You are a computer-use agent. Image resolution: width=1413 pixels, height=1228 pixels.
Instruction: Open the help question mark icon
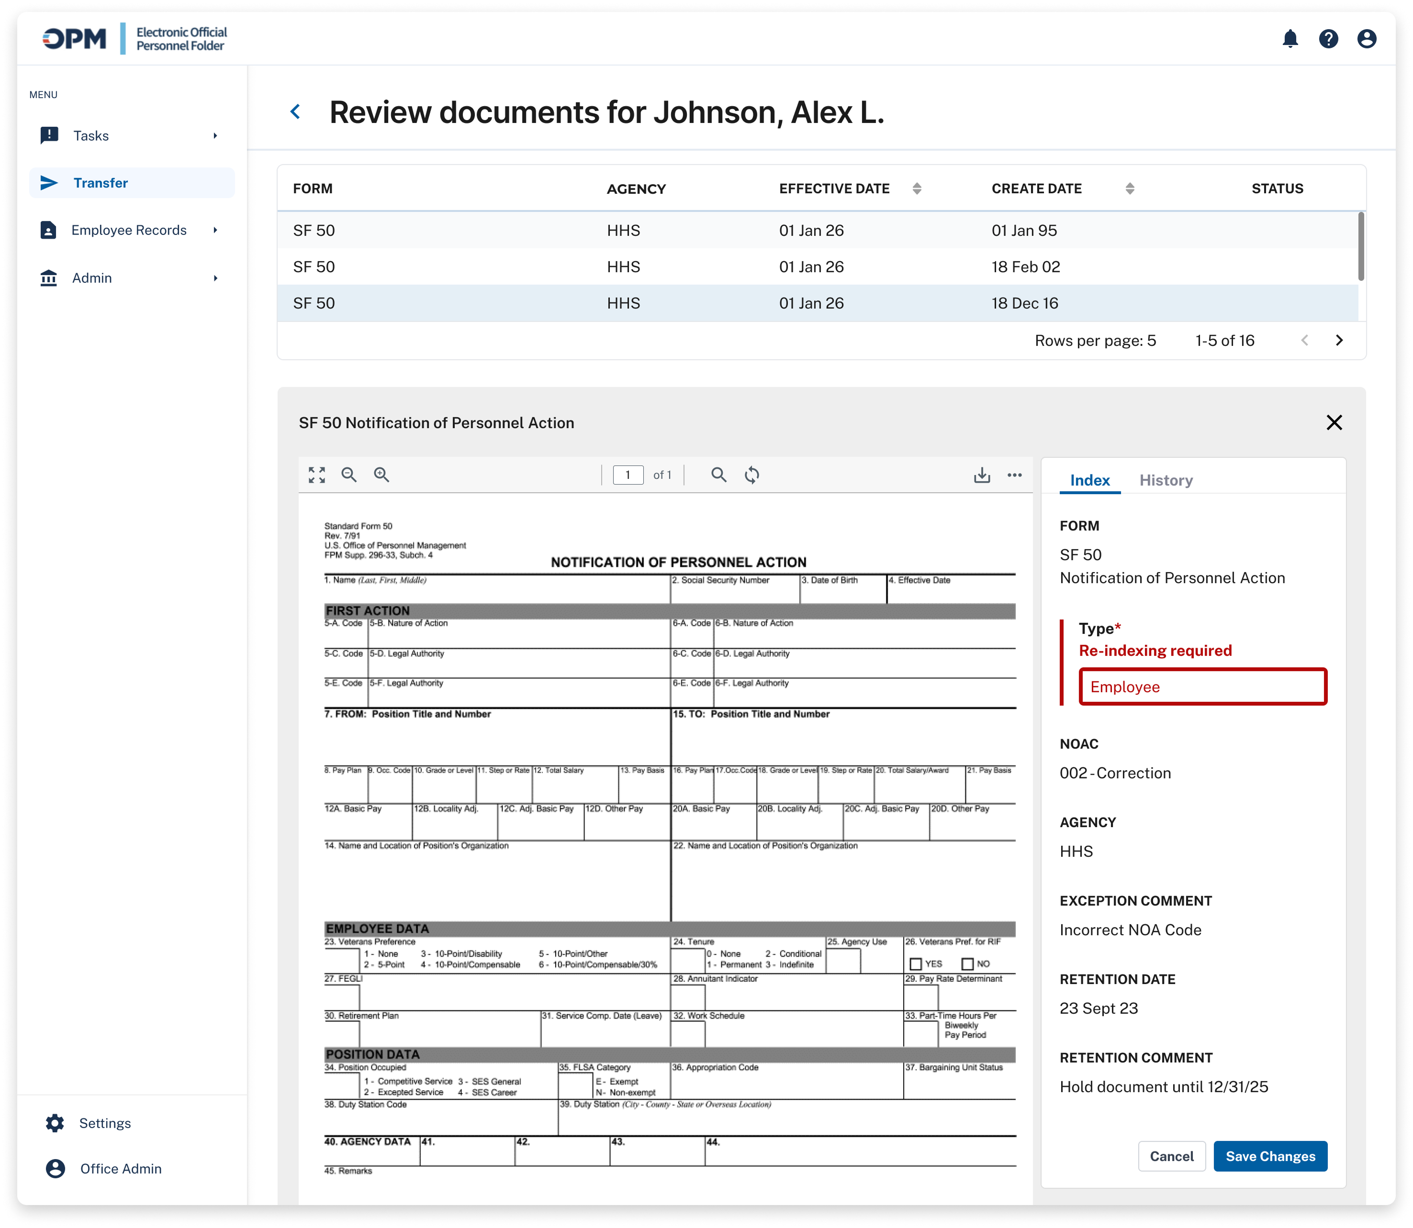[x=1328, y=39]
